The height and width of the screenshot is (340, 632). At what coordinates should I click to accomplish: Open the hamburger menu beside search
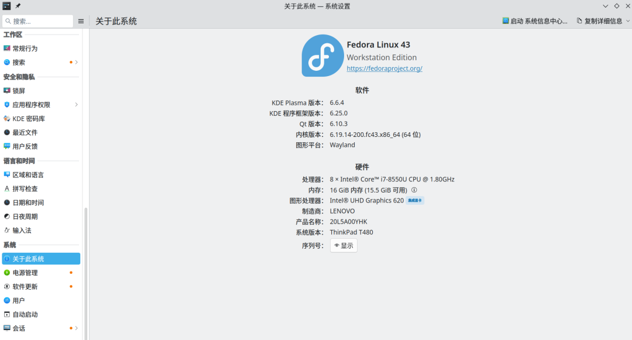click(x=81, y=21)
